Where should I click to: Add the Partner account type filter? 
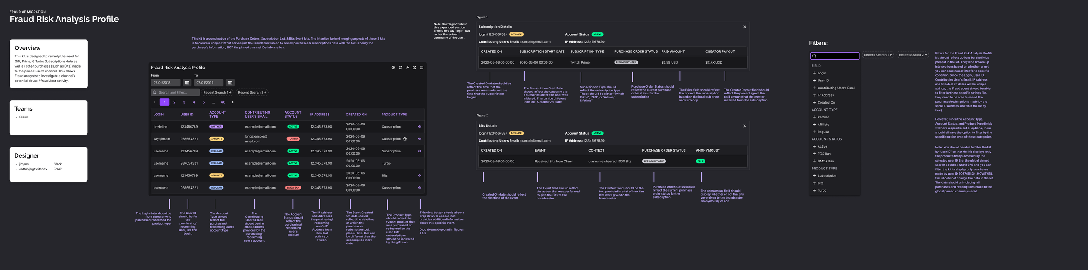[814, 117]
